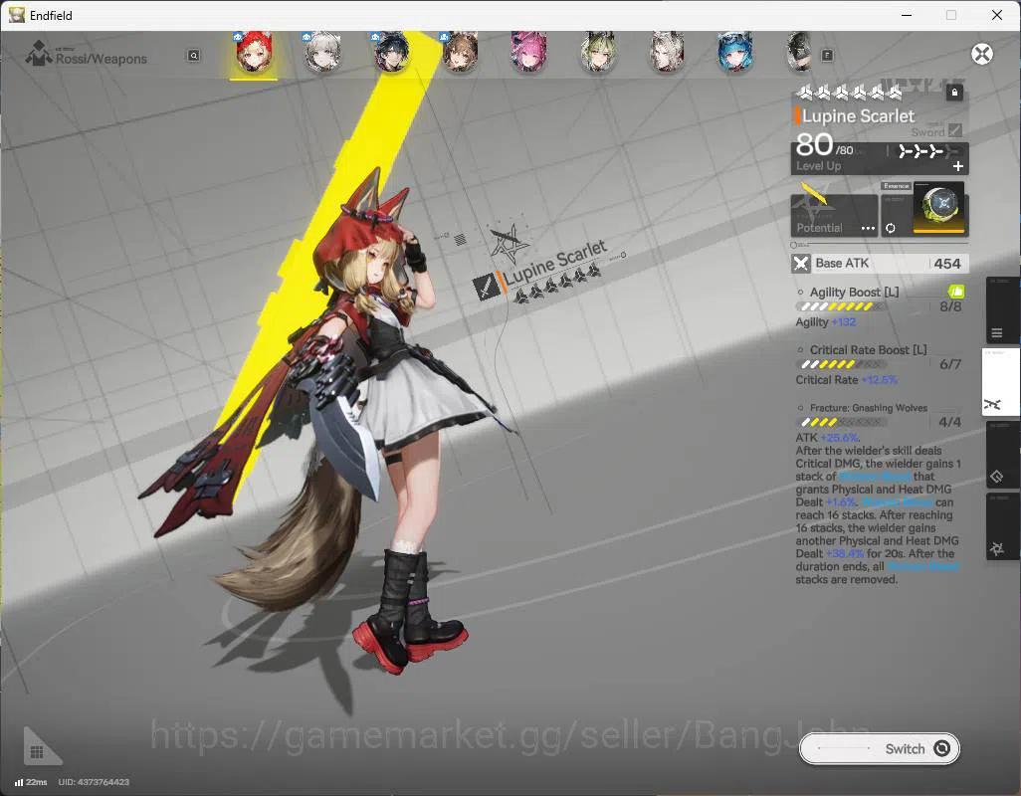Click the crossed-swords Base ATK icon
Viewport: 1021px width, 796px height.
click(x=801, y=264)
